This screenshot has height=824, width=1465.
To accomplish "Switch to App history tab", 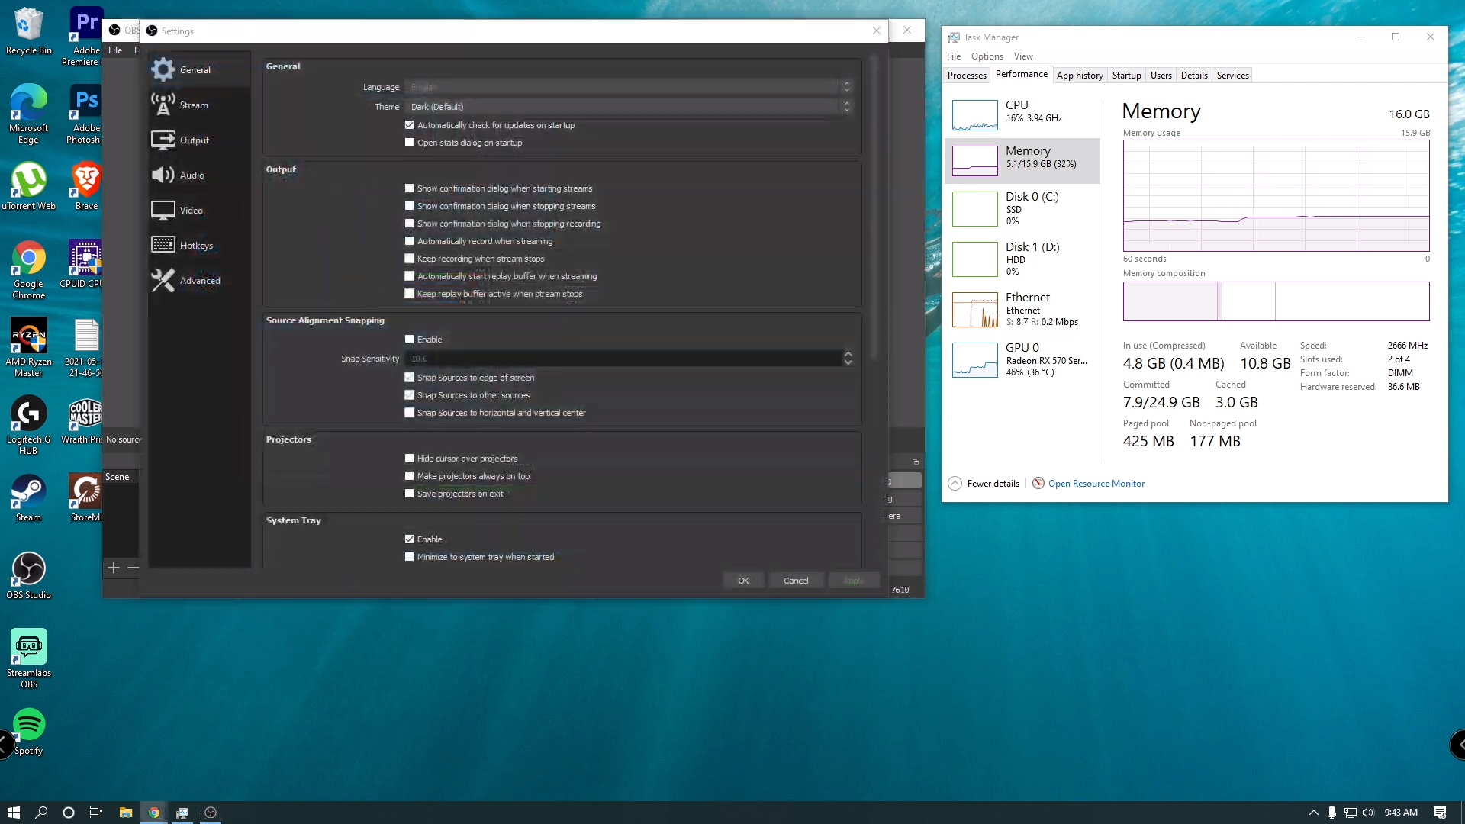I will [x=1080, y=76].
